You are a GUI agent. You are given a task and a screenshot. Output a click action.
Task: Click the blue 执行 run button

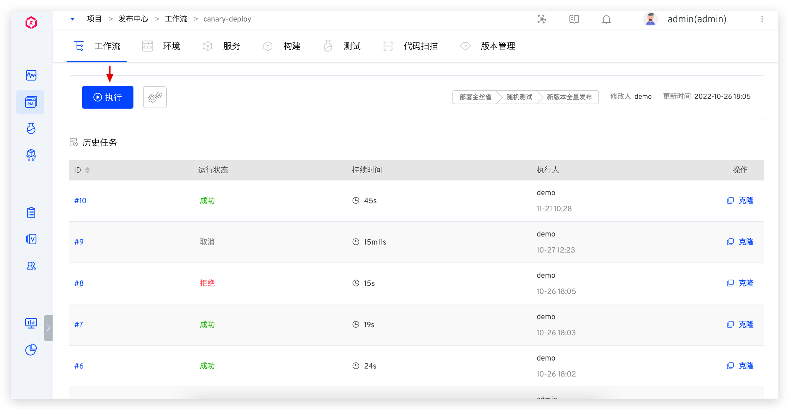click(x=108, y=97)
